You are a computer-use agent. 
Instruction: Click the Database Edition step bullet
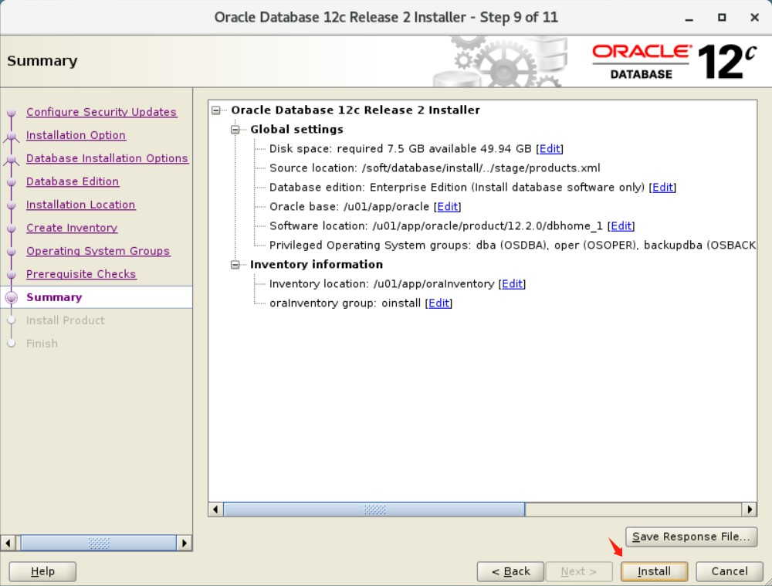(12, 182)
